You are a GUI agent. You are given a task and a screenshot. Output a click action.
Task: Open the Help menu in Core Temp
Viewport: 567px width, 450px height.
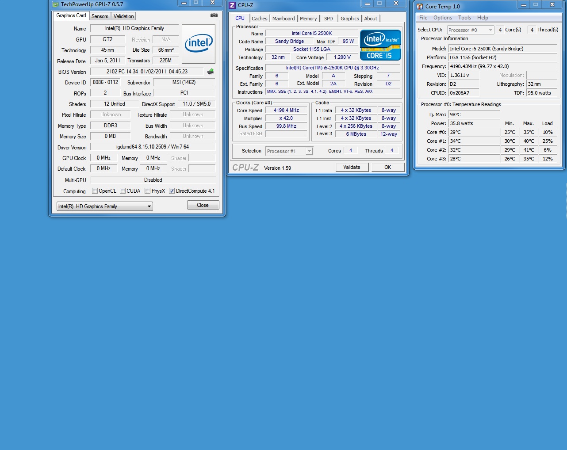point(483,18)
